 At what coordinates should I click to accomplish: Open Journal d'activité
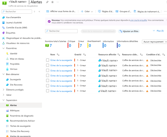click(14, 23)
